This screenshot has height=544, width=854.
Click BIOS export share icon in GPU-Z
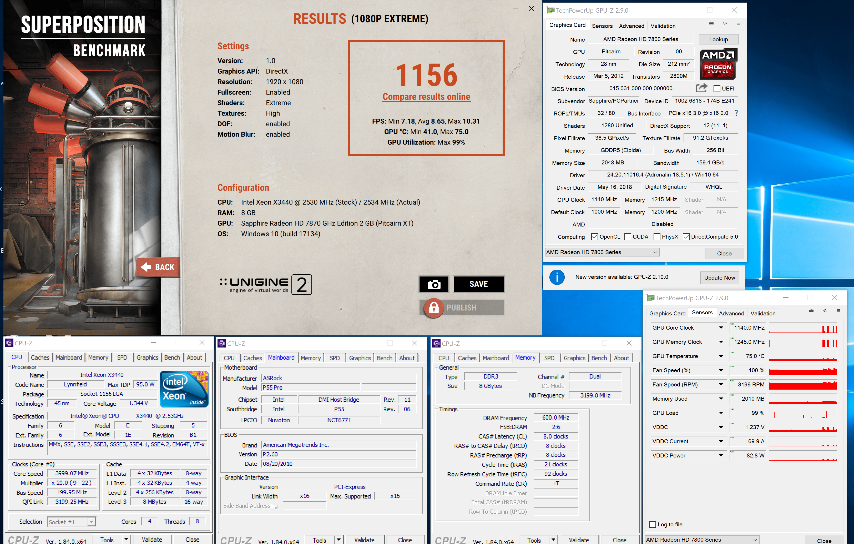click(x=701, y=88)
